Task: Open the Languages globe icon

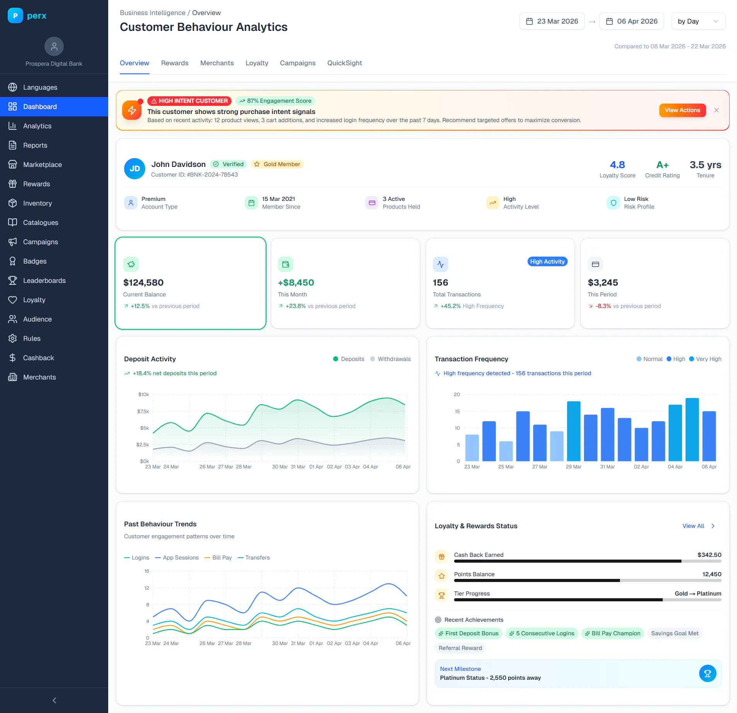Action: 13,87
